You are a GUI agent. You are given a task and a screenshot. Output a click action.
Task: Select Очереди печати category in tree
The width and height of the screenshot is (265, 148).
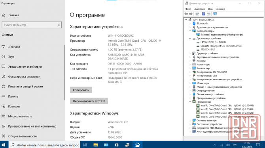pos(206,91)
